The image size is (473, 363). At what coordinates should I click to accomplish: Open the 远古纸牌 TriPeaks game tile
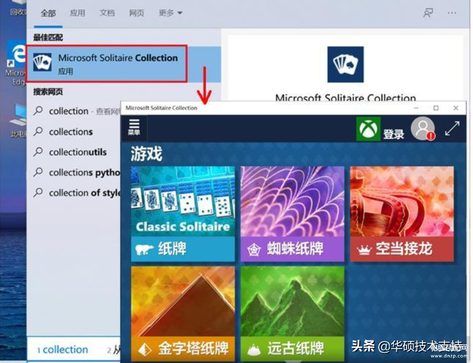click(x=292, y=314)
